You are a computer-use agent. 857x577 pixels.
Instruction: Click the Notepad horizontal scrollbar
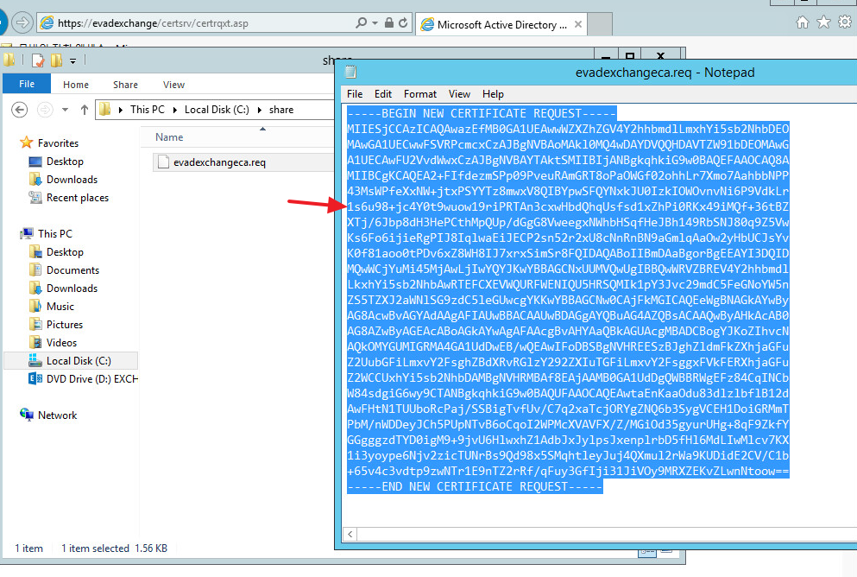(x=595, y=534)
